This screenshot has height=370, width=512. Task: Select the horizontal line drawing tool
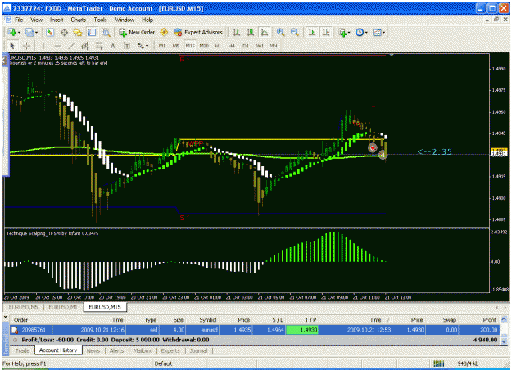57,46
